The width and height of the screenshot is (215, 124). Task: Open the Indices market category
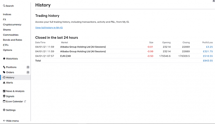(7, 14)
